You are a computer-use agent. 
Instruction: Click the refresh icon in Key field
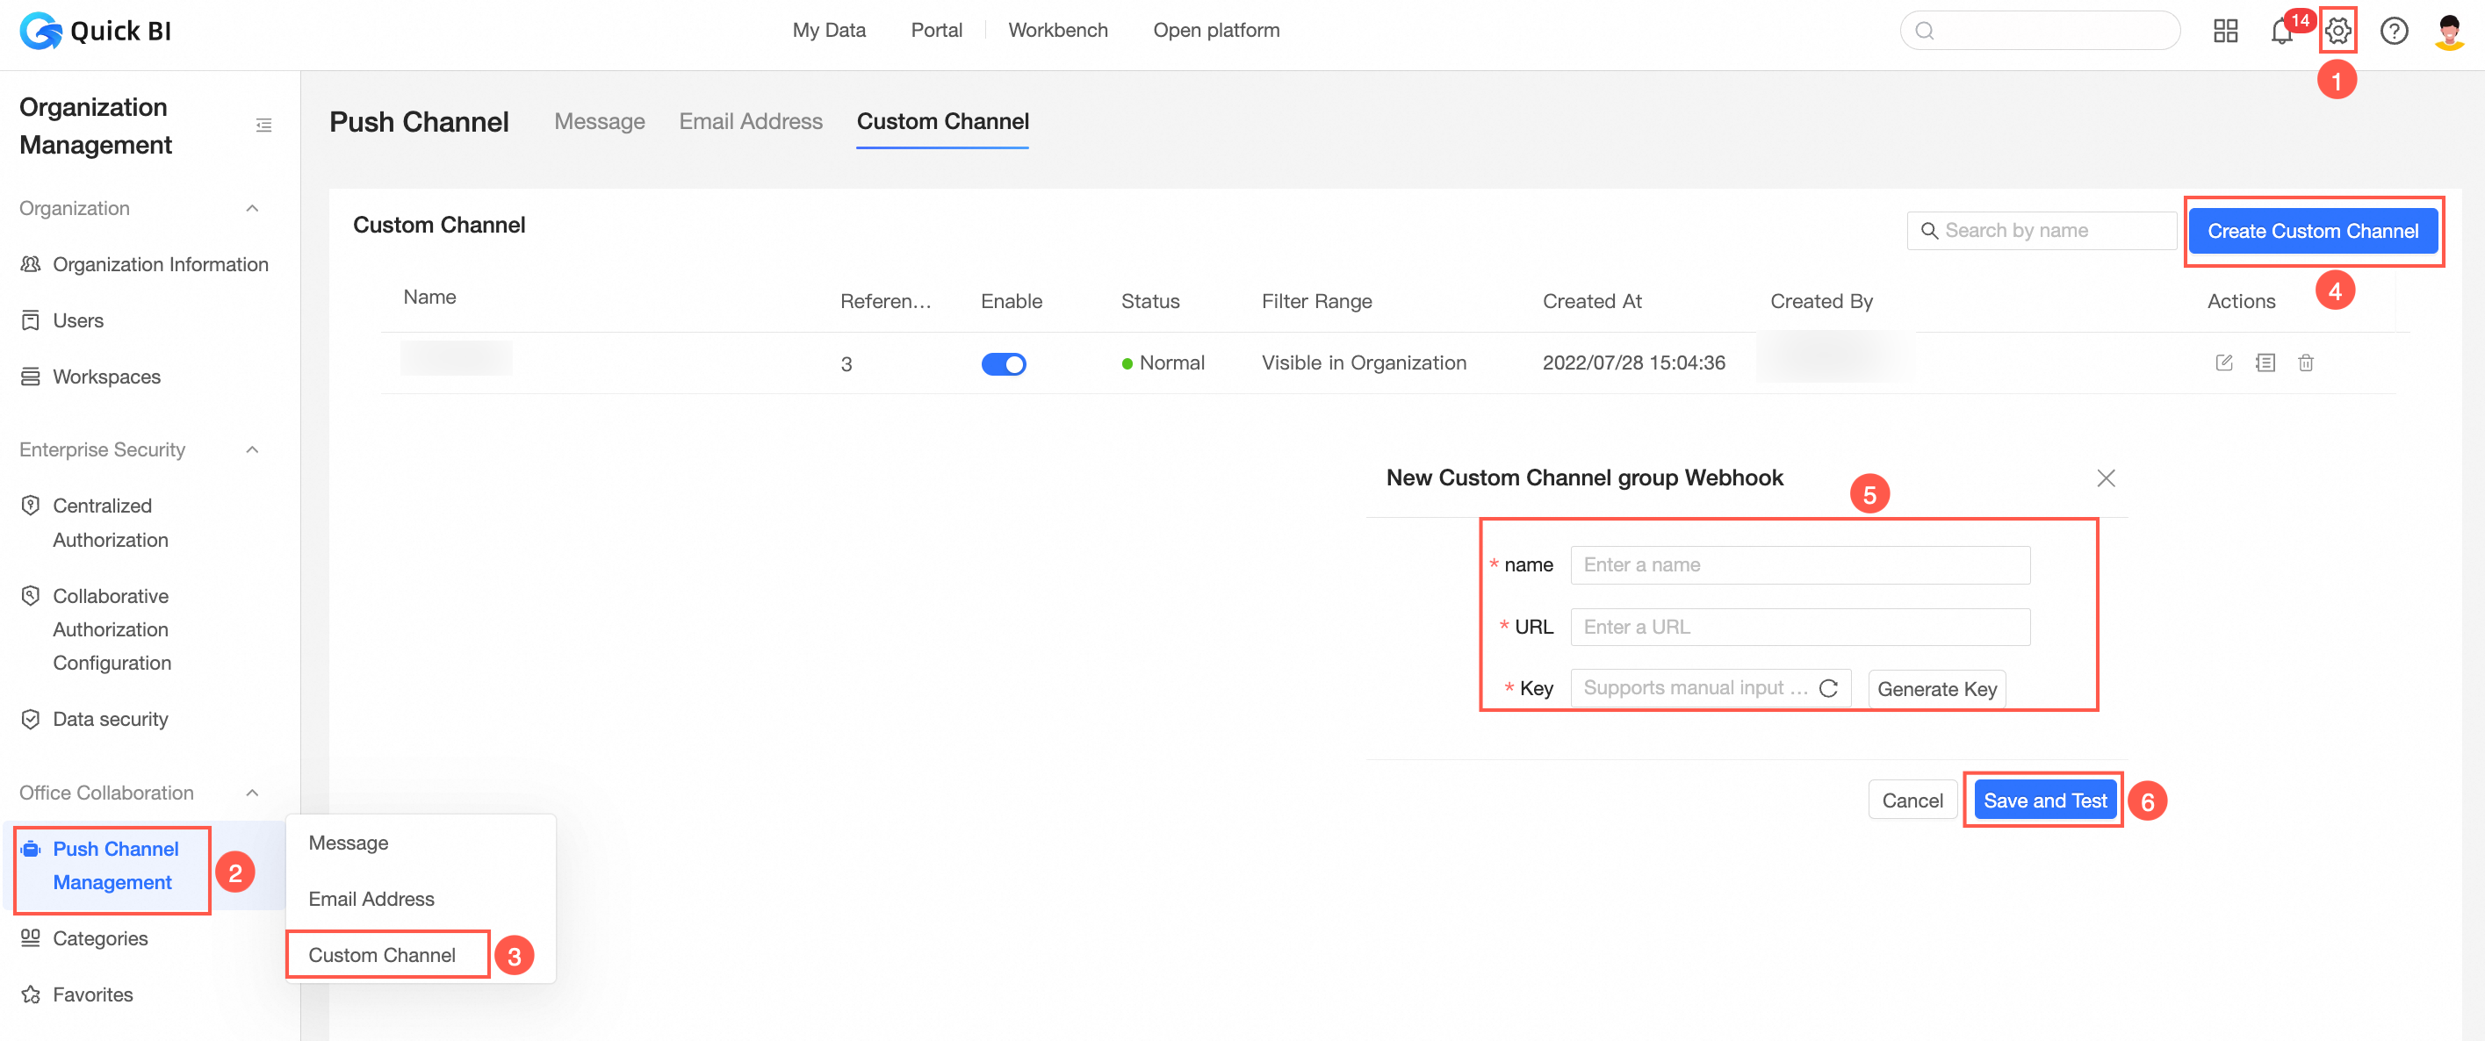1827,688
